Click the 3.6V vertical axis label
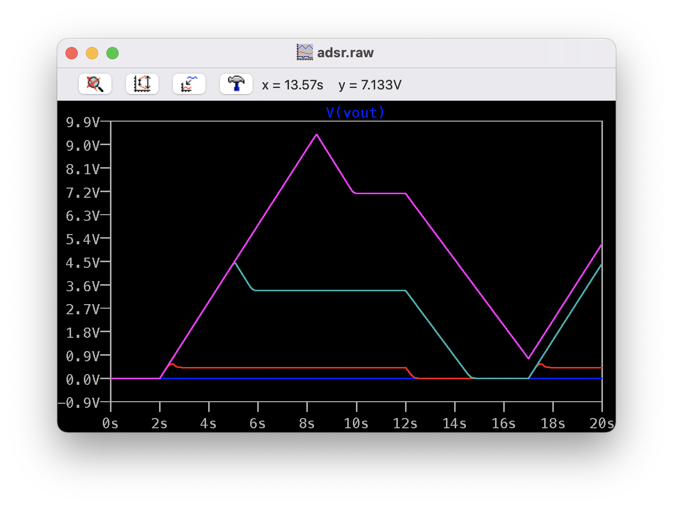673x508 pixels. pos(82,286)
